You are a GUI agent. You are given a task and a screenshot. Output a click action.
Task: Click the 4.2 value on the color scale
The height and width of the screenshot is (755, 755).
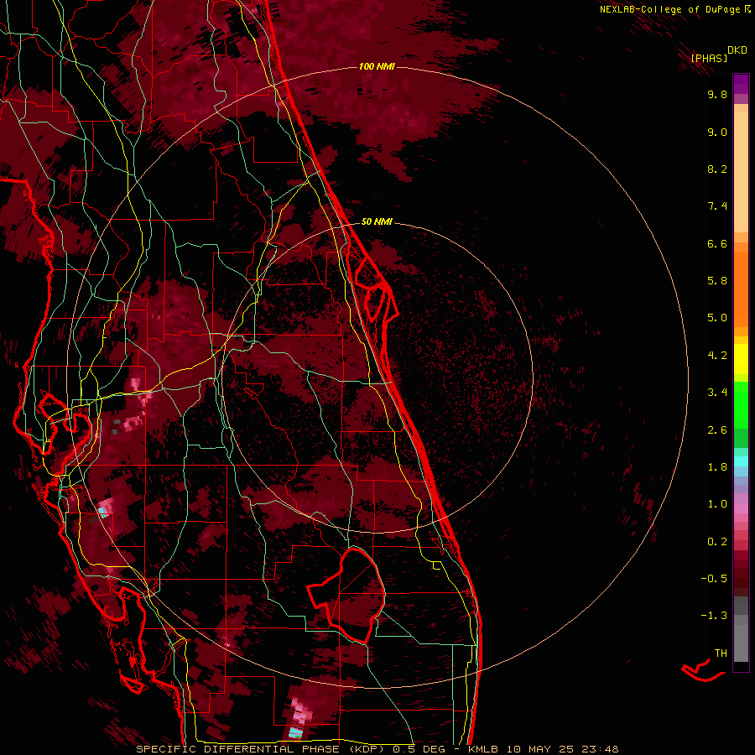click(x=717, y=356)
